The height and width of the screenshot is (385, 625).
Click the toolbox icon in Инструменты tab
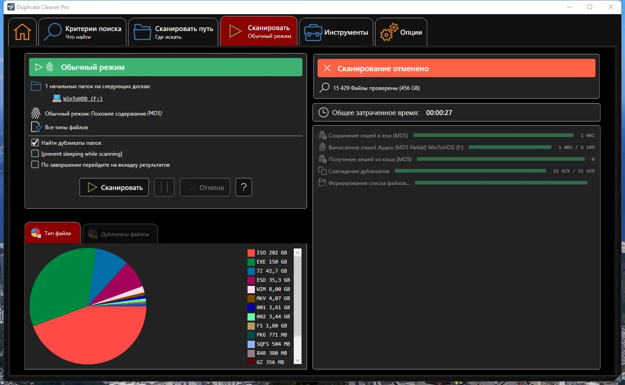tap(313, 32)
